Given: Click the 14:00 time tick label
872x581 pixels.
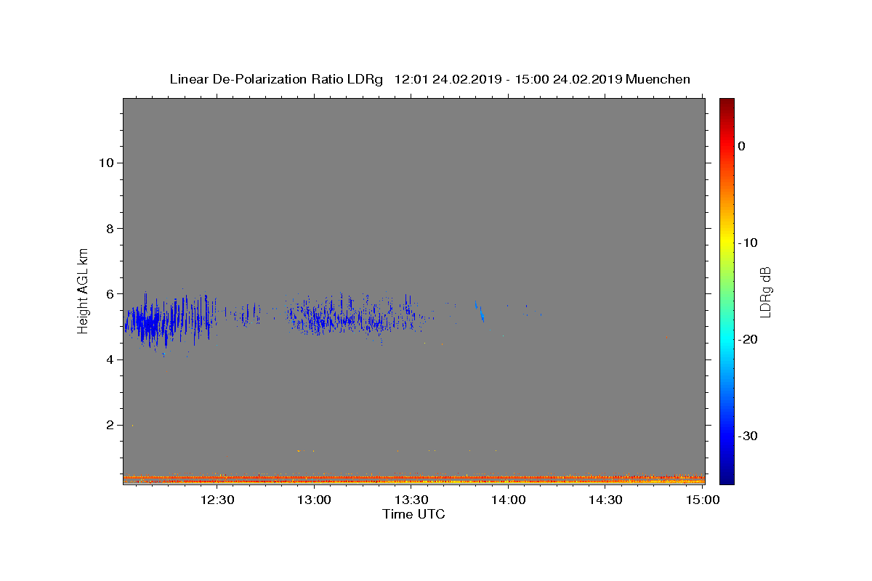Looking at the screenshot, I should (509, 500).
